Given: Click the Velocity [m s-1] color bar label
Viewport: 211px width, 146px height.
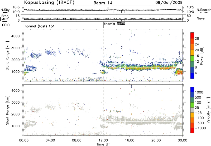Looking at the screenshot, I should point(208,110).
